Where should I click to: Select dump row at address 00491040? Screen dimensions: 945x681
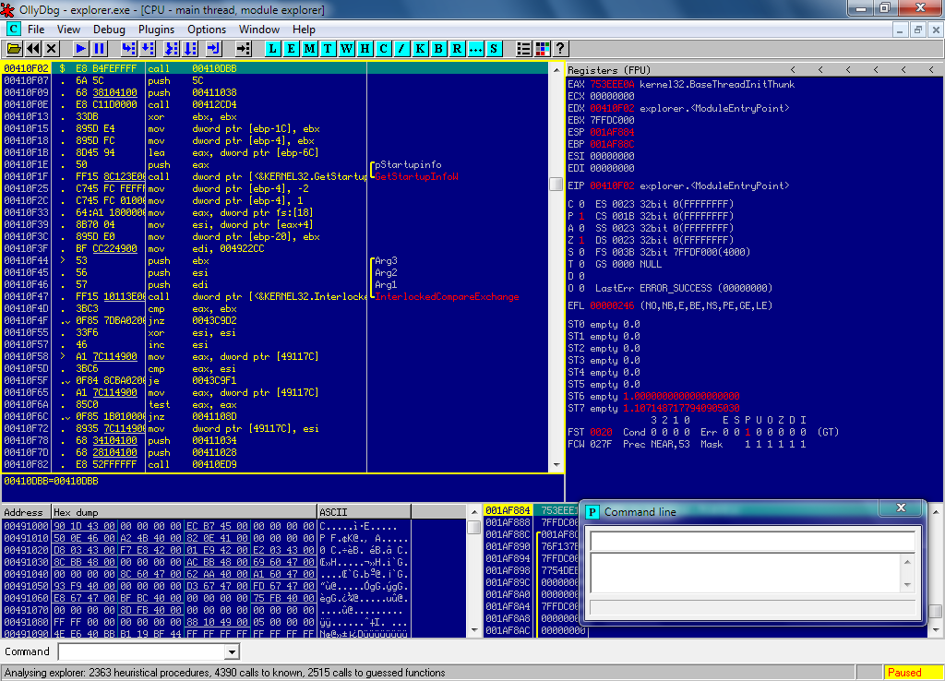pyautogui.click(x=206, y=574)
